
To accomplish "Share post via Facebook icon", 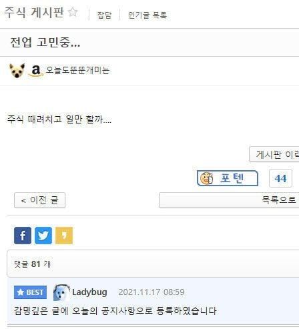I will [x=23, y=236].
